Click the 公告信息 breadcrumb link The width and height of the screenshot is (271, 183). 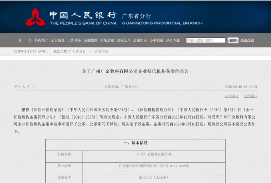(101, 51)
